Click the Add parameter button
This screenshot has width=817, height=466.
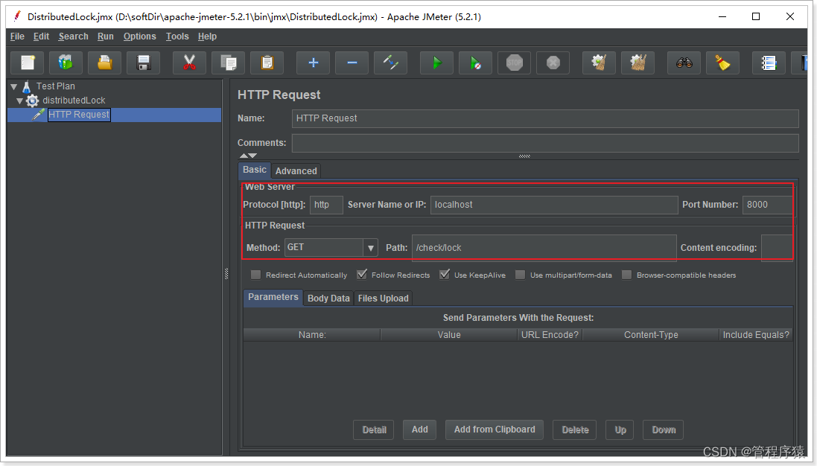pyautogui.click(x=419, y=430)
